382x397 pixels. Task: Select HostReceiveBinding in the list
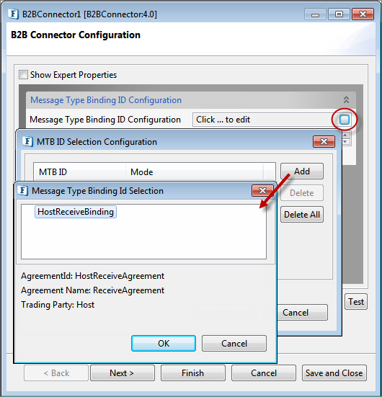[x=76, y=212]
